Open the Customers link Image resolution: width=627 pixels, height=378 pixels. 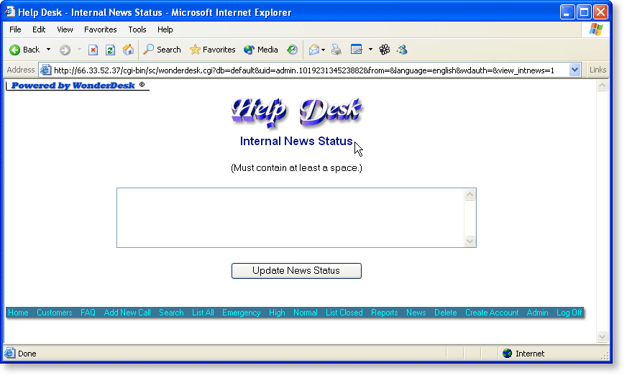tap(55, 313)
